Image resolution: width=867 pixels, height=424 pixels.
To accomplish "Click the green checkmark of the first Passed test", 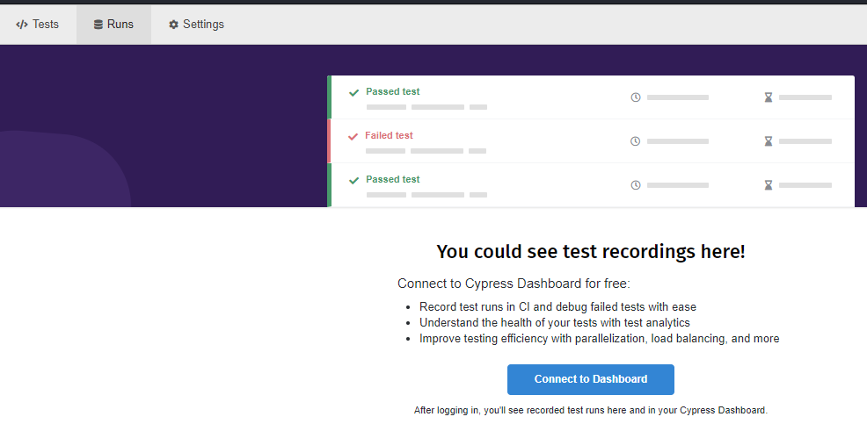I will click(x=353, y=93).
